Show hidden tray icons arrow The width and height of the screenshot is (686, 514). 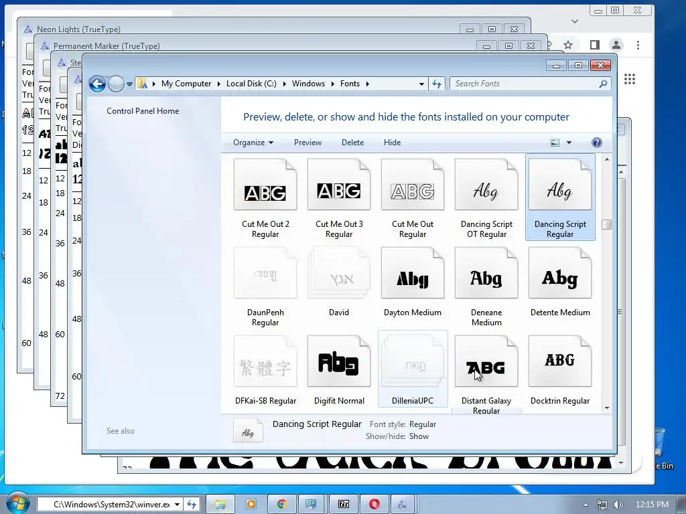click(586, 505)
